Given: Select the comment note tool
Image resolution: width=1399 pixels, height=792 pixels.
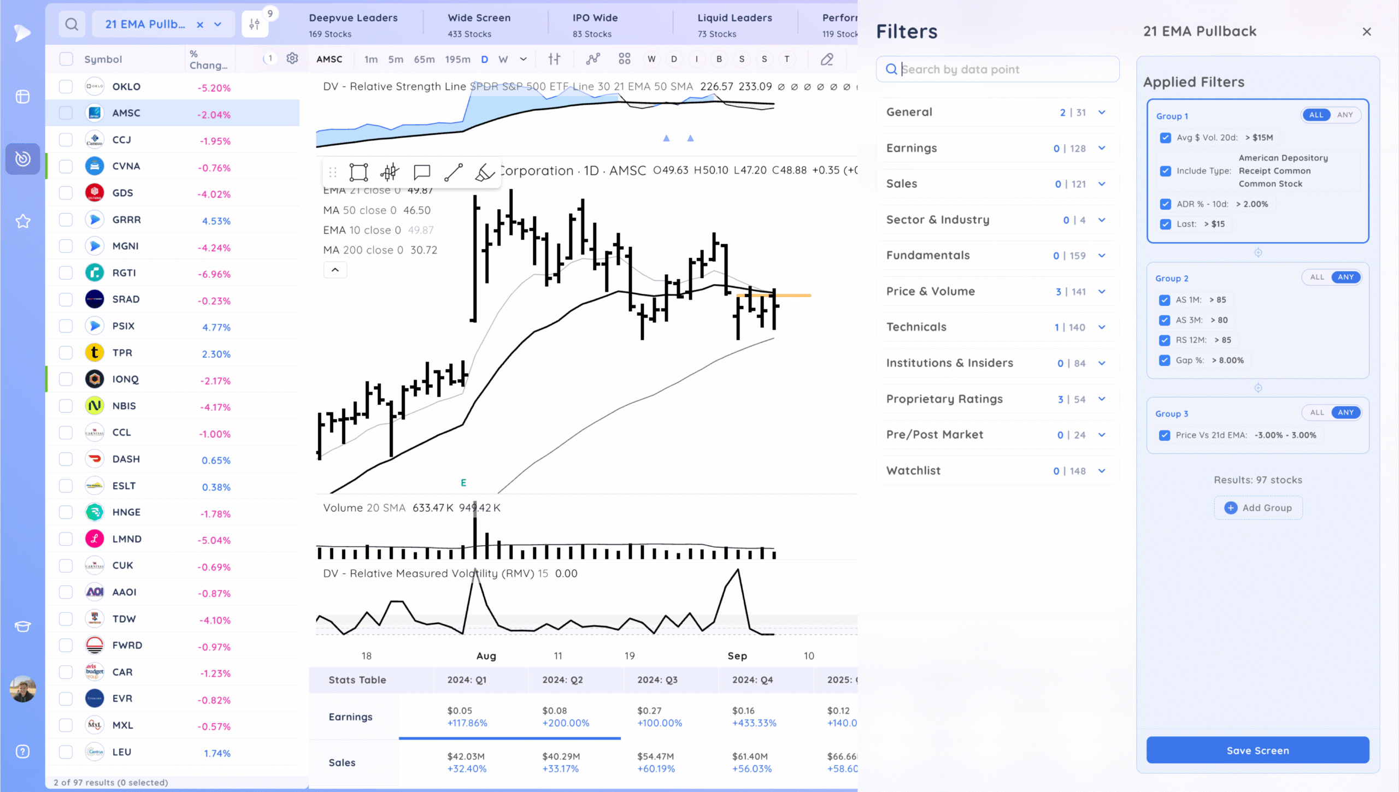Looking at the screenshot, I should pyautogui.click(x=422, y=173).
